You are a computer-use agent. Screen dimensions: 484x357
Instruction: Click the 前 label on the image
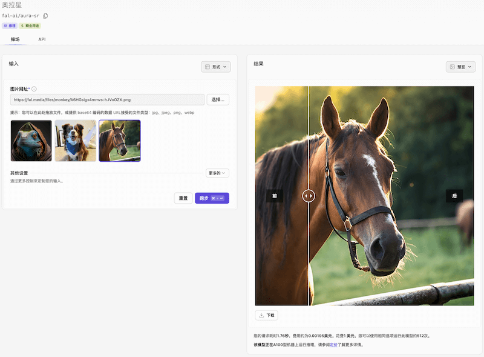274,196
